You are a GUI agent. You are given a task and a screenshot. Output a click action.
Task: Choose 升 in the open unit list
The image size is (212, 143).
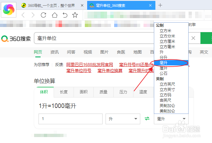coord(171,52)
